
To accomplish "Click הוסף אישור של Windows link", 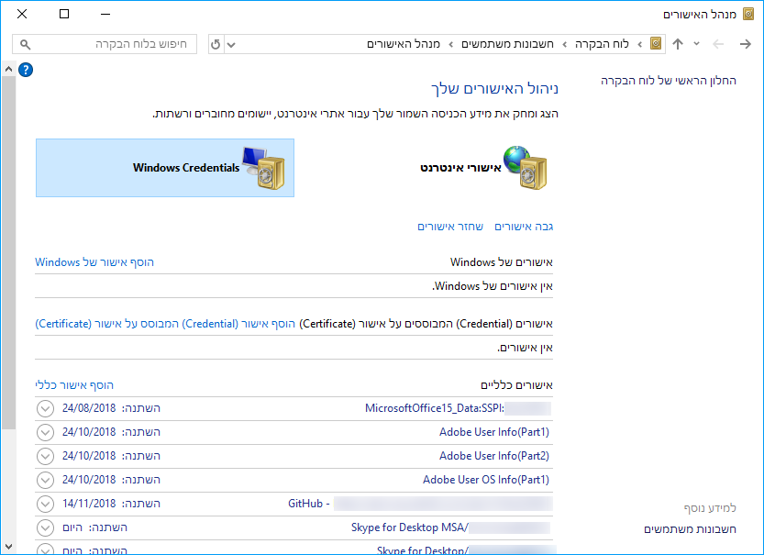I will click(x=94, y=262).
